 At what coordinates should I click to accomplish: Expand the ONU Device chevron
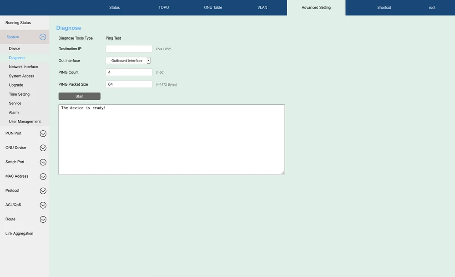point(43,148)
